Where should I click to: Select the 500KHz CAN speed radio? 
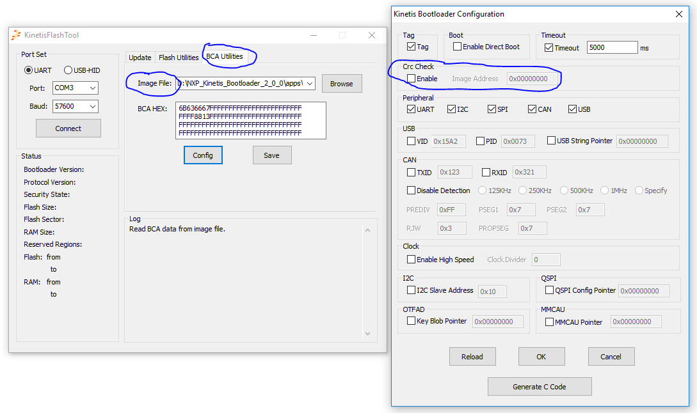click(564, 191)
